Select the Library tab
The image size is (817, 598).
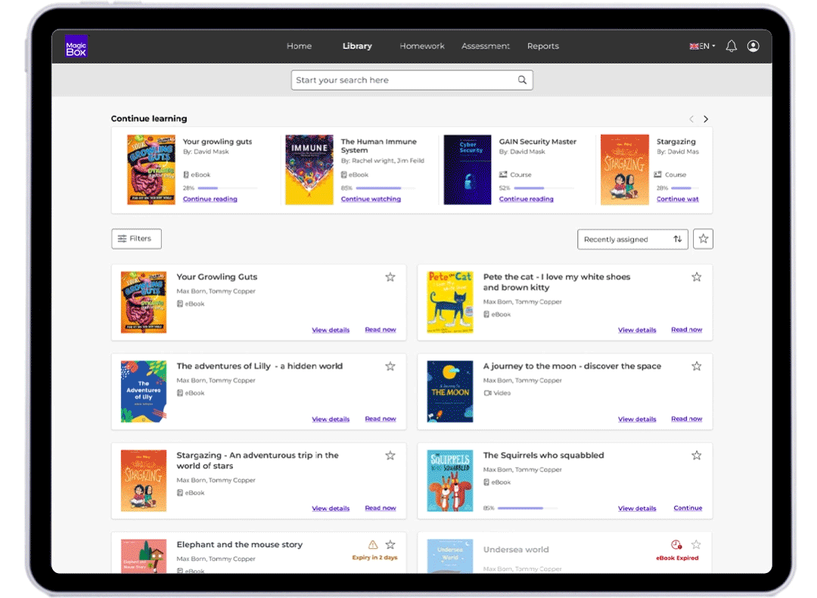click(x=357, y=46)
